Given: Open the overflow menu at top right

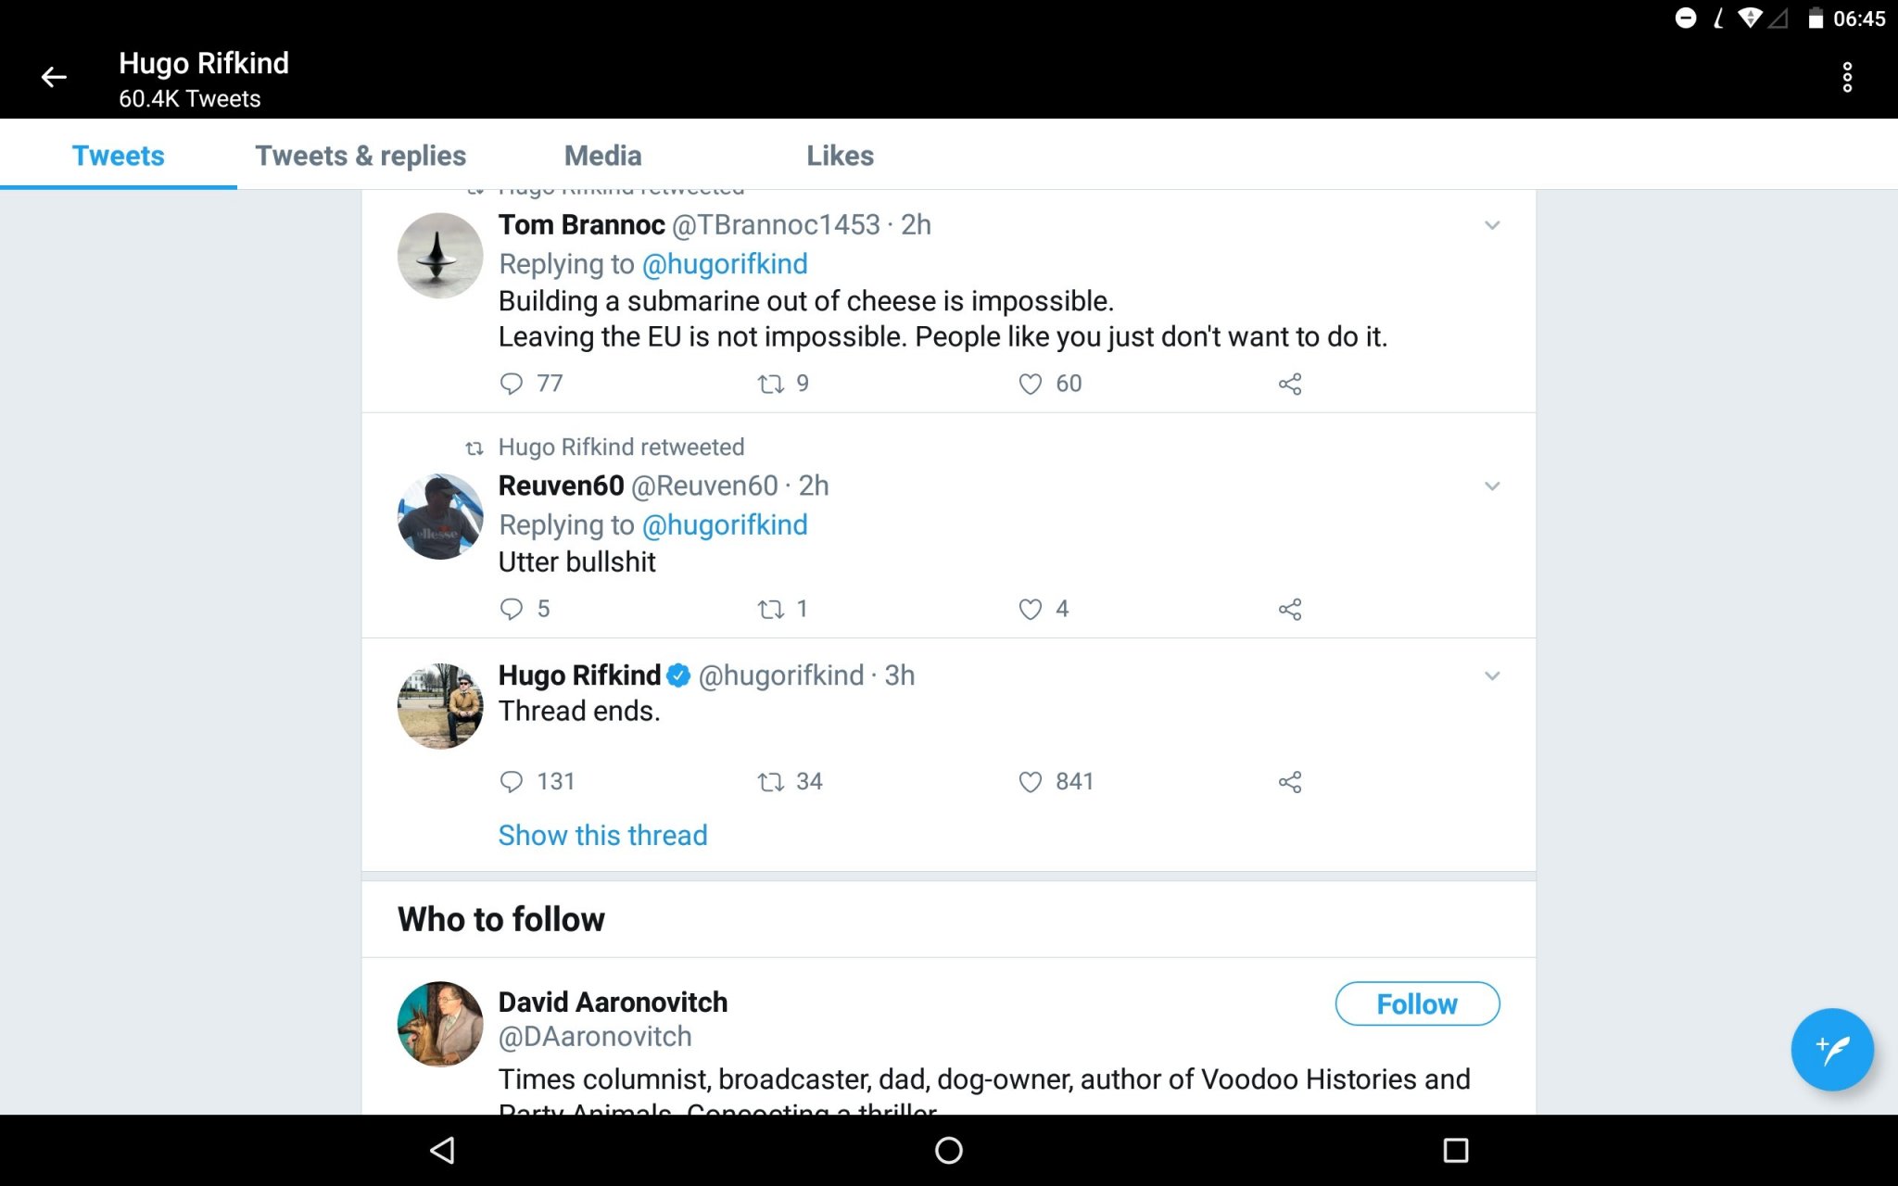Looking at the screenshot, I should pos(1847,78).
